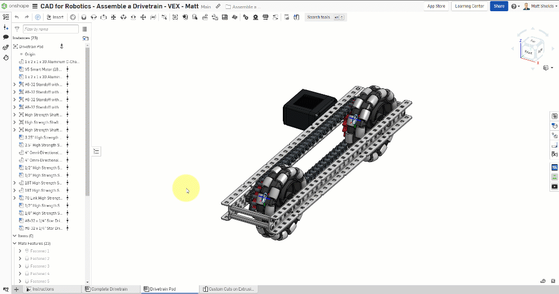The height and width of the screenshot is (294, 559).
Task: Add a new tab with plus button
Action: tap(16, 290)
